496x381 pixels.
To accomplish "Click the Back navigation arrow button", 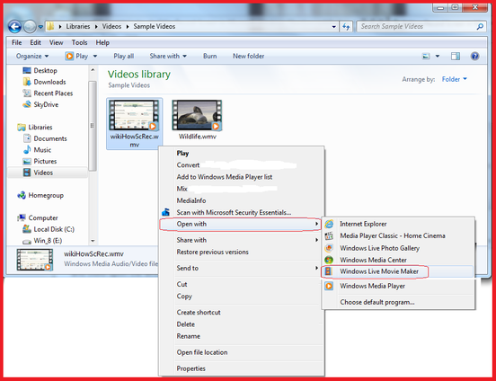I will point(14,27).
